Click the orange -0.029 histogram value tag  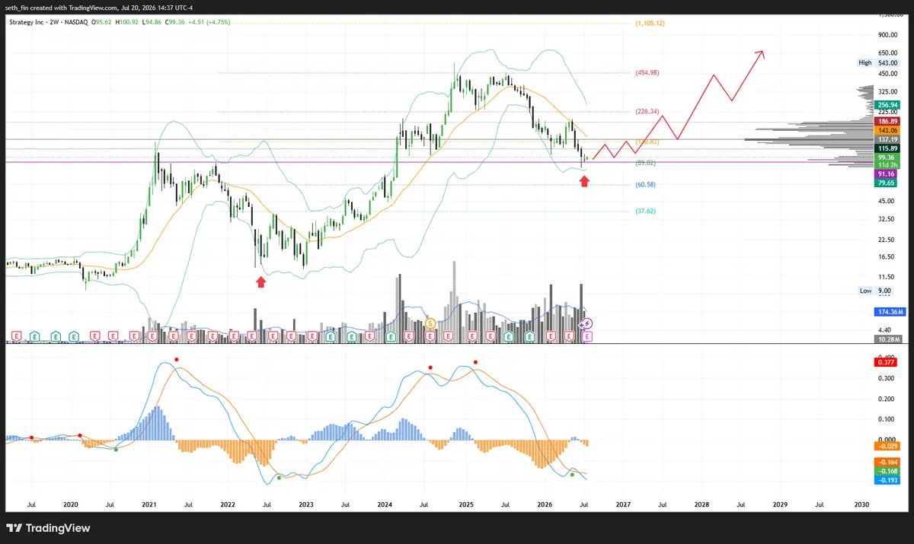click(x=887, y=446)
